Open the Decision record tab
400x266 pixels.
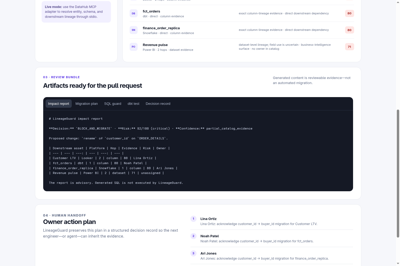(158, 104)
